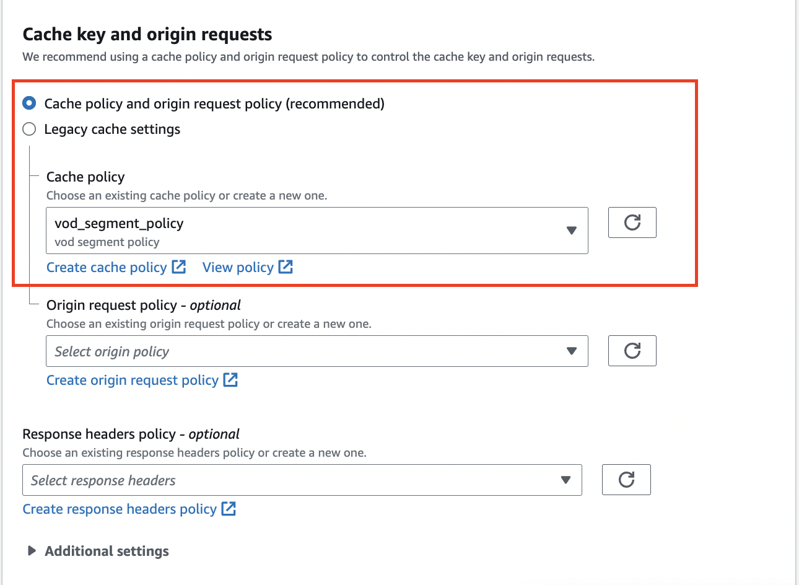This screenshot has width=799, height=585.
Task: Click external link icon beside View policy
Action: (286, 267)
